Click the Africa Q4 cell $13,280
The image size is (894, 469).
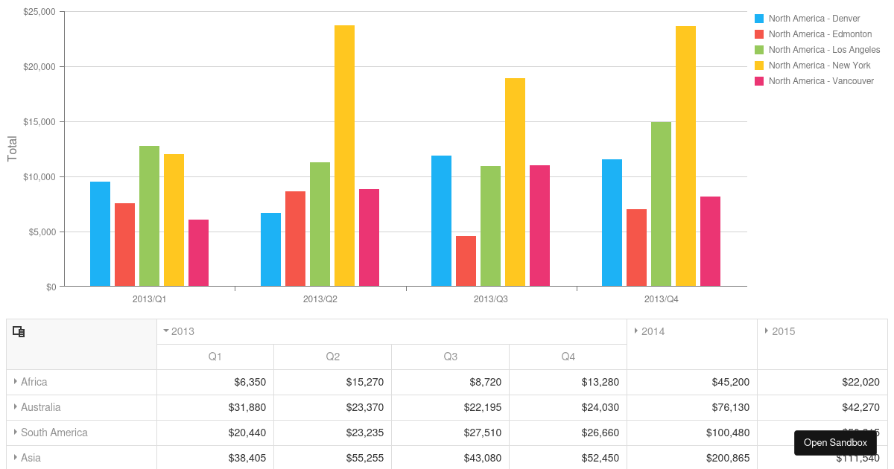point(568,382)
